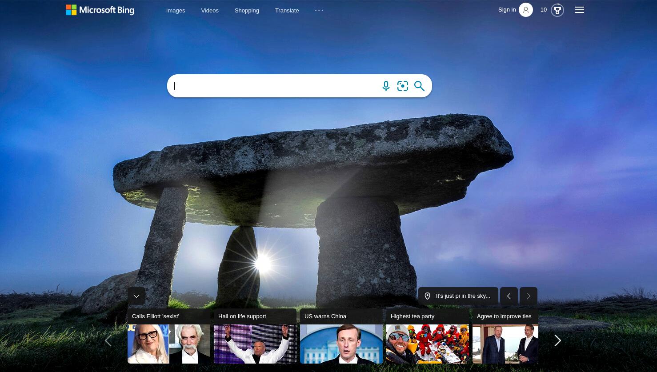657x372 pixels.
Task: Go to next wallpaper image arrow
Action: pyautogui.click(x=529, y=296)
